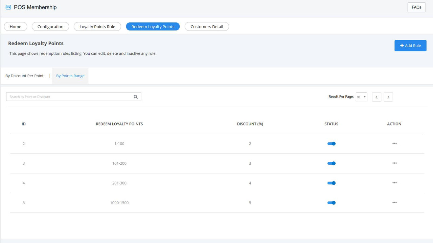Disable the 201-300 points rule
433x243 pixels.
coord(332,183)
